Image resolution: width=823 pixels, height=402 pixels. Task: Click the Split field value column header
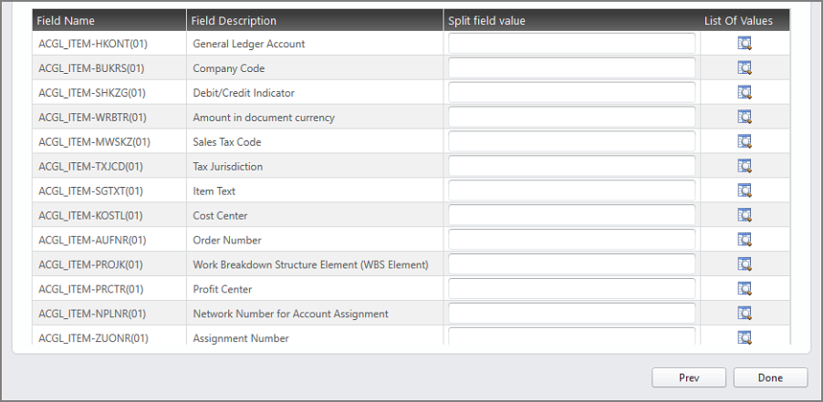pyautogui.click(x=571, y=20)
